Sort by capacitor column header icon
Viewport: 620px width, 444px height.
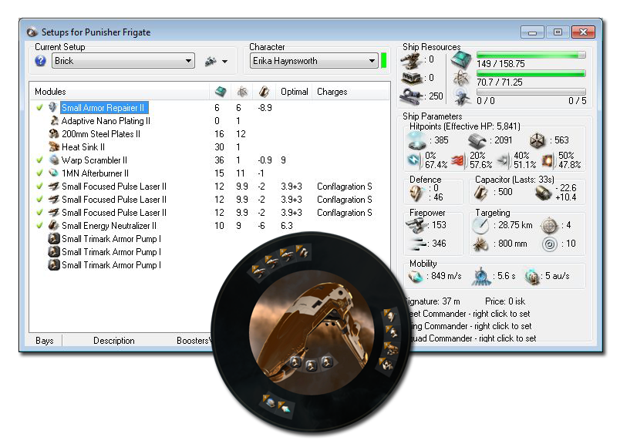pyautogui.click(x=264, y=92)
